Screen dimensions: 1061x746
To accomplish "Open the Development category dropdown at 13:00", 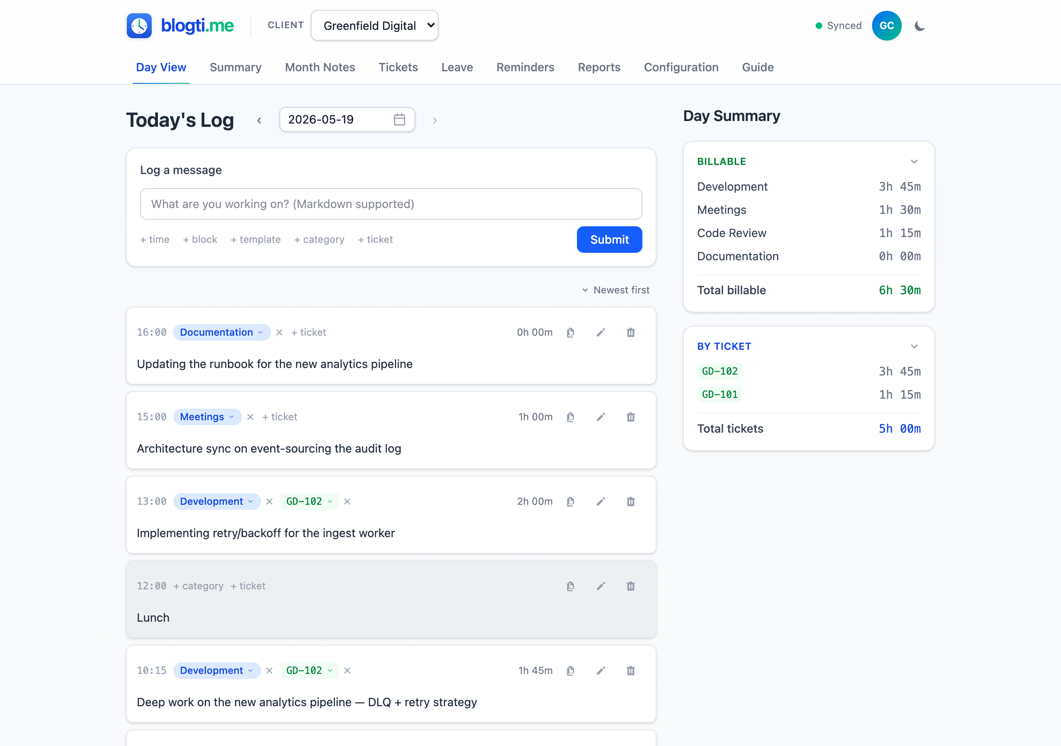I will tap(217, 501).
